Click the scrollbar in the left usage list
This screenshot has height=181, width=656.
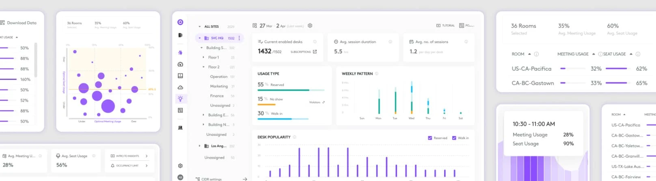pos(36,60)
